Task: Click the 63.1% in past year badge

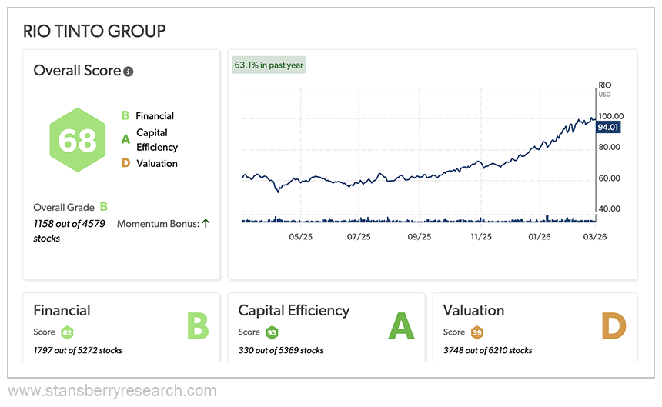Action: coord(269,65)
